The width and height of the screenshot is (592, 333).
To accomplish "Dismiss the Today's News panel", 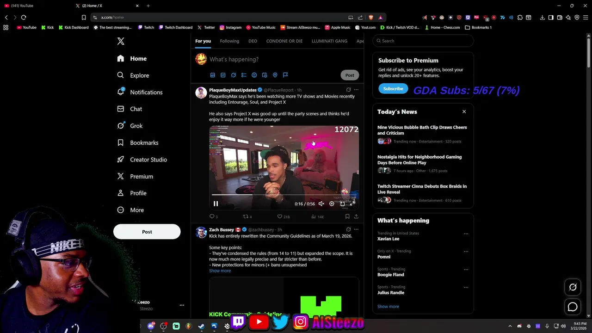I will tap(464, 111).
